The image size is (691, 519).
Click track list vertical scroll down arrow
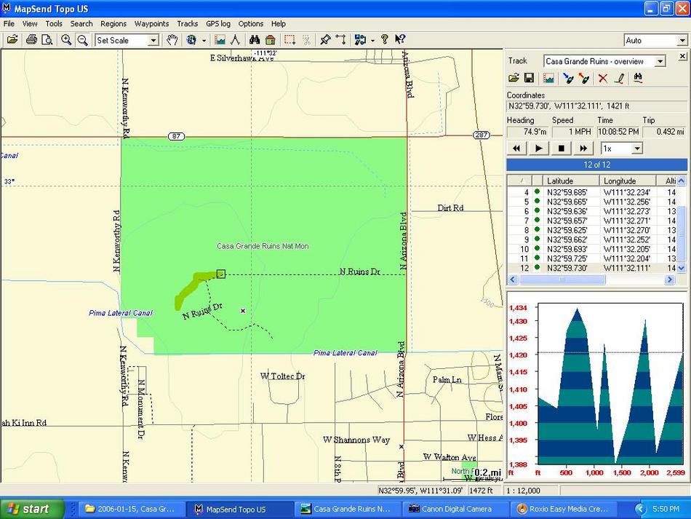coord(682,268)
